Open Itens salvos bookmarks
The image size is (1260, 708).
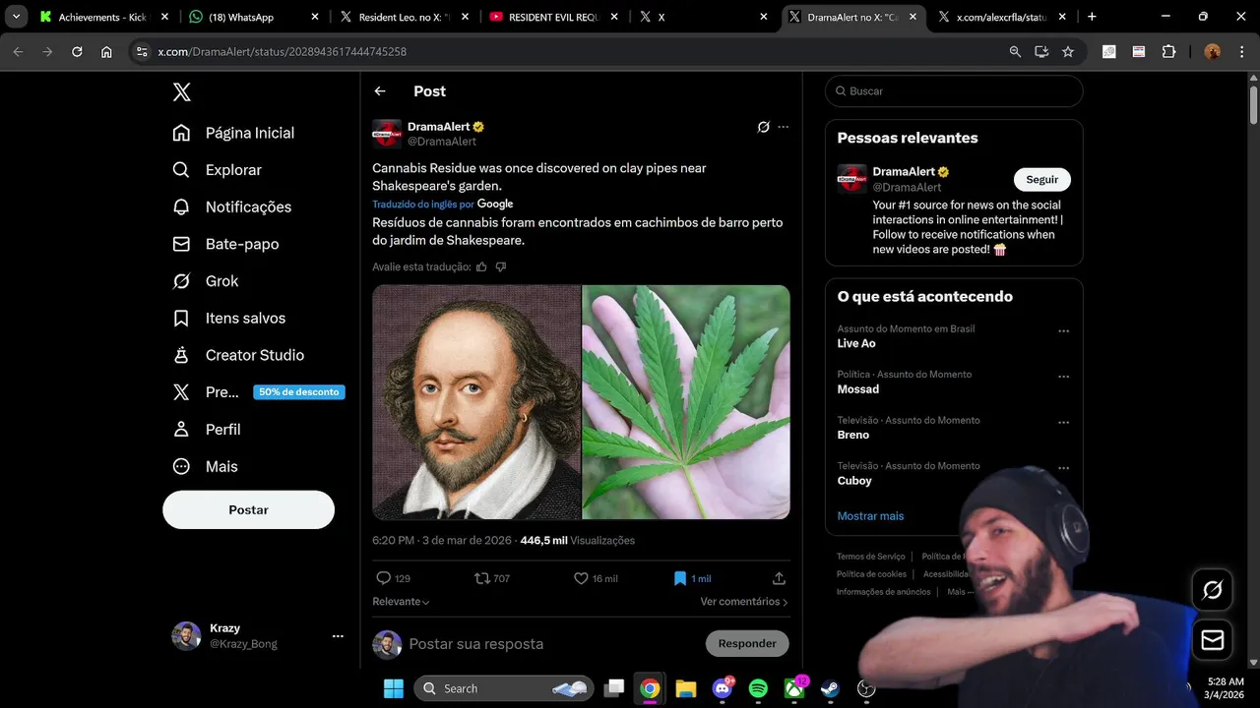click(228, 319)
